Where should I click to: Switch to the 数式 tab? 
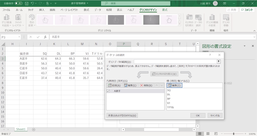[x=86, y=10]
